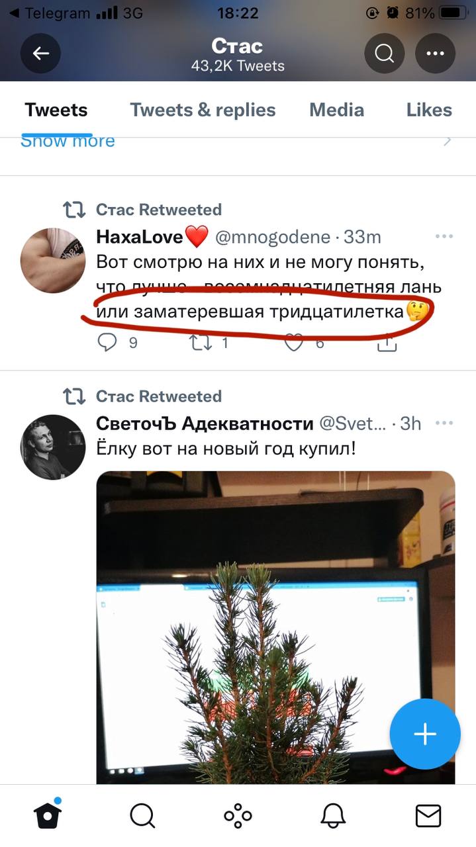
Task: Open Messages envelope tab
Action: pyautogui.click(x=428, y=816)
